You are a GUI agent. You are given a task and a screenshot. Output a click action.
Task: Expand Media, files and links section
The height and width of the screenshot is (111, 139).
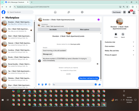click(120, 51)
